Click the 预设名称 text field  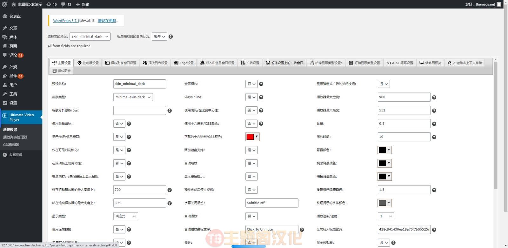[140, 84]
